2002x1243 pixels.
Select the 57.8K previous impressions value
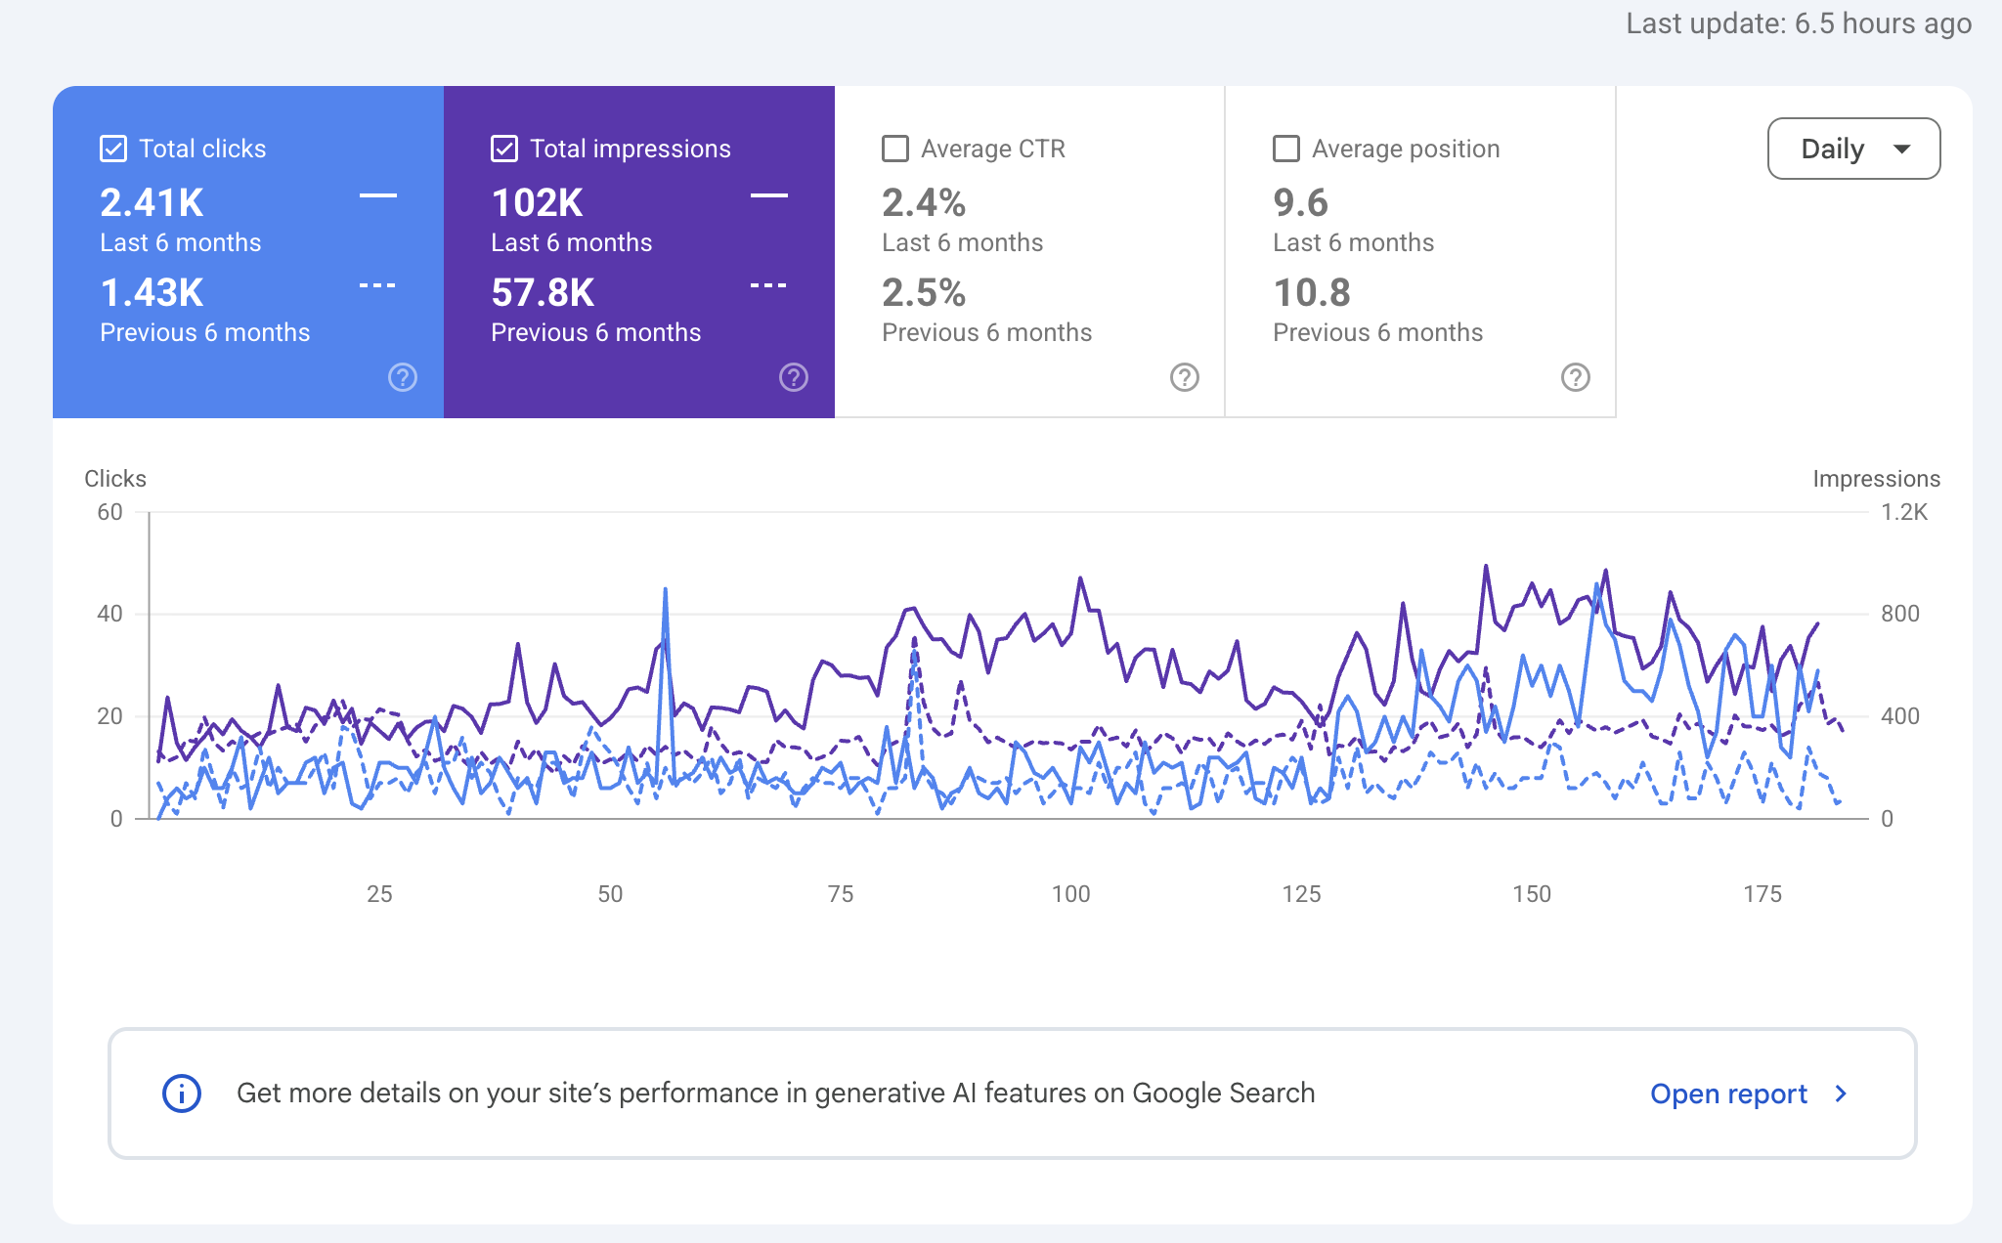click(543, 292)
